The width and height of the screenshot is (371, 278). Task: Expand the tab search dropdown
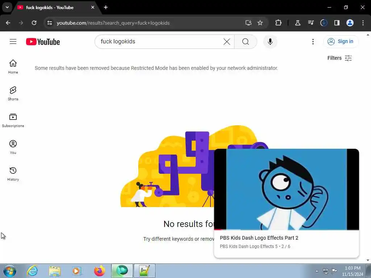7,7
